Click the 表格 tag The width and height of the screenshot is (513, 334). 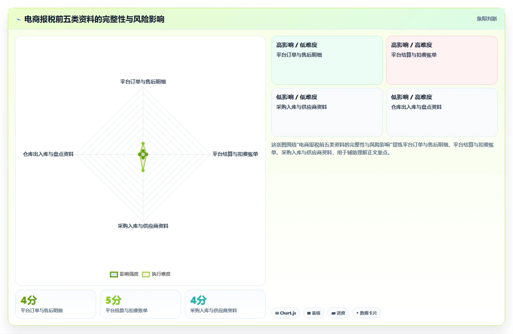(x=314, y=313)
